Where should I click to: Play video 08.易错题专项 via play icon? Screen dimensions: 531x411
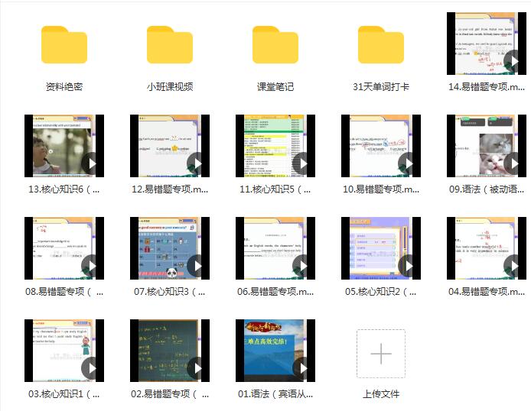coord(91,266)
